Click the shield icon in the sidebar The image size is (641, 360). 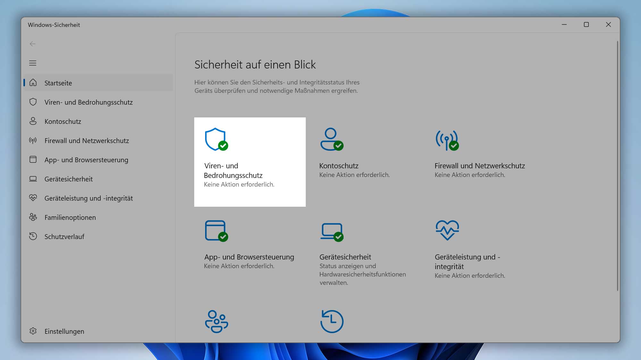[x=33, y=102]
